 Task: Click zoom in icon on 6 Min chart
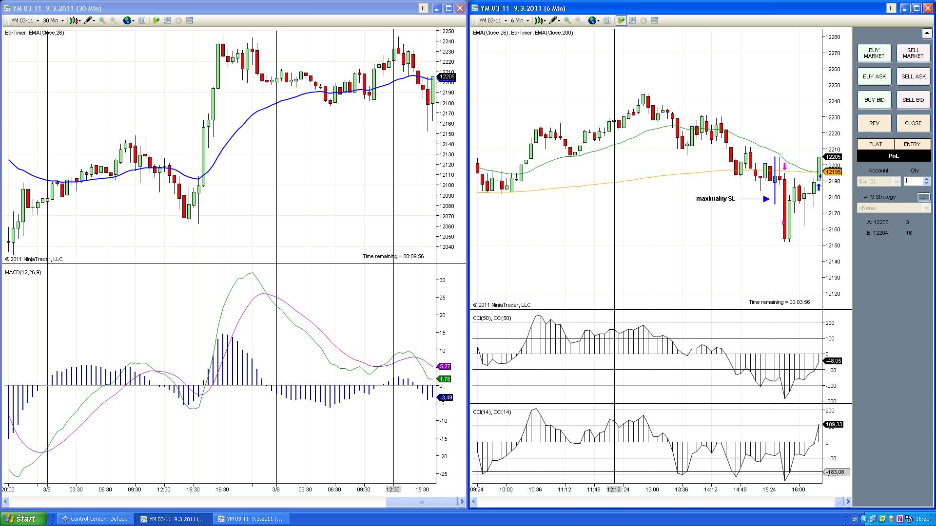[x=567, y=20]
